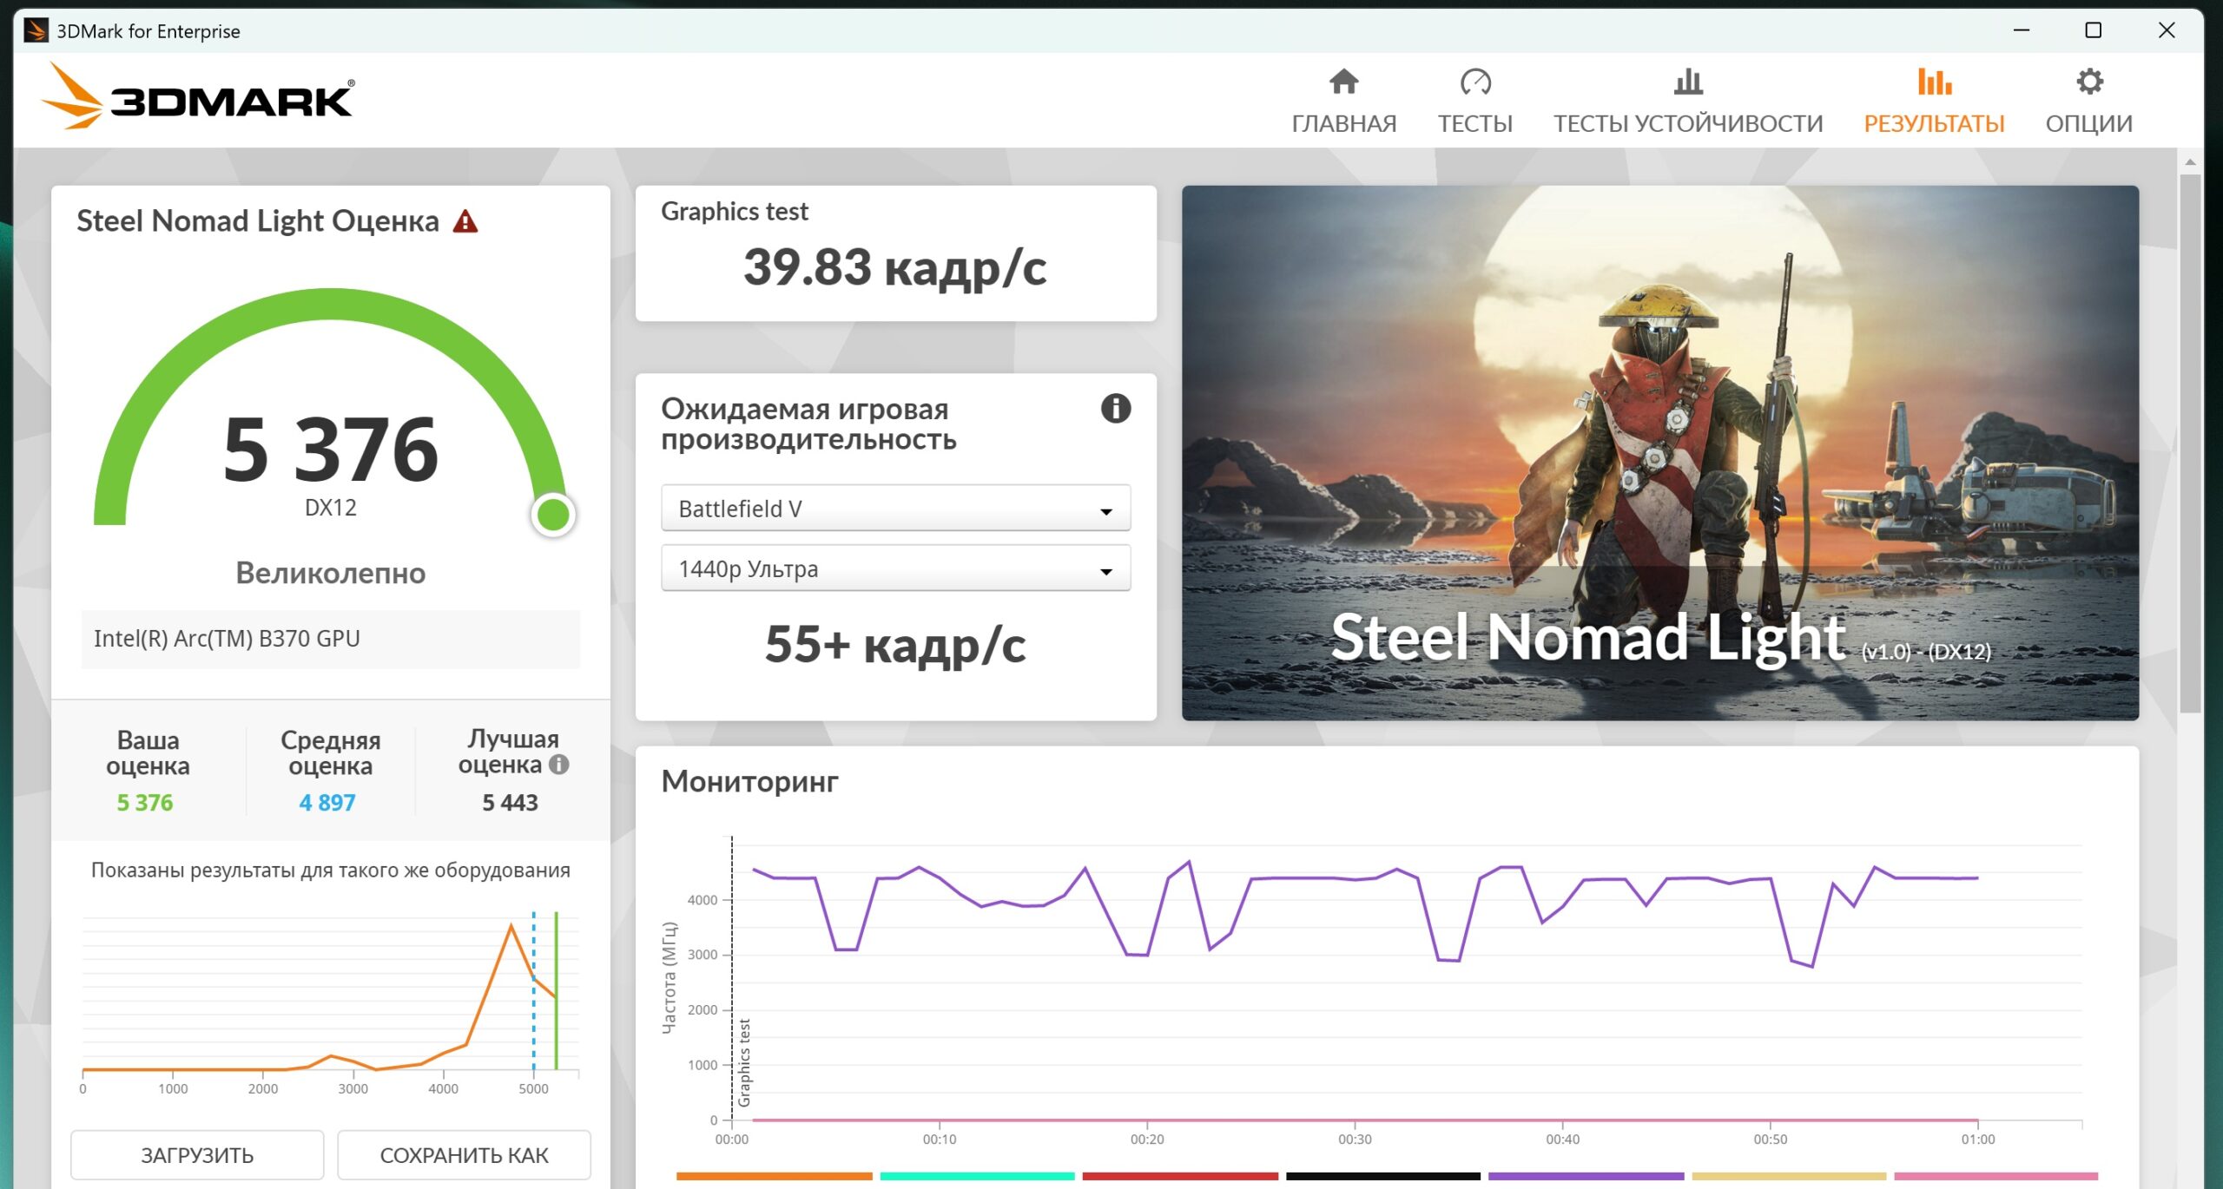Select the black monitoring legend swatch
Image resolution: width=2223 pixels, height=1189 pixels.
pos(1383,1176)
